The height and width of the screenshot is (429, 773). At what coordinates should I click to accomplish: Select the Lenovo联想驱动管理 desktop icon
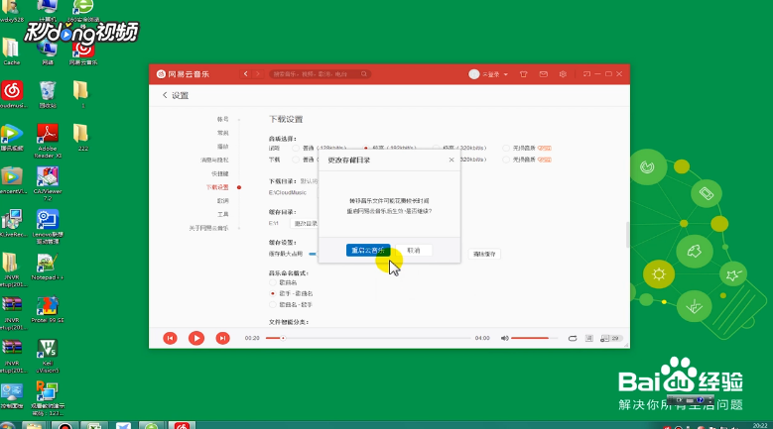click(48, 226)
